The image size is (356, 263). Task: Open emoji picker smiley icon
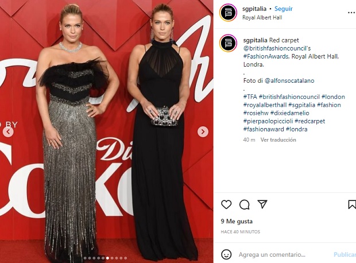226,254
